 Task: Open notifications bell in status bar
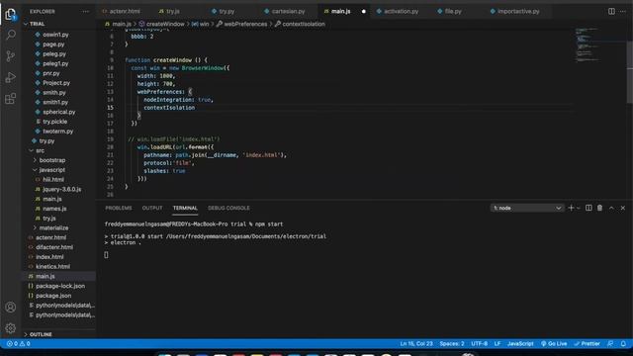pyautogui.click(x=623, y=344)
